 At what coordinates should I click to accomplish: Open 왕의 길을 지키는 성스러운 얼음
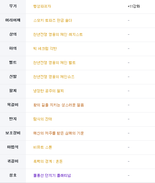click(59, 105)
